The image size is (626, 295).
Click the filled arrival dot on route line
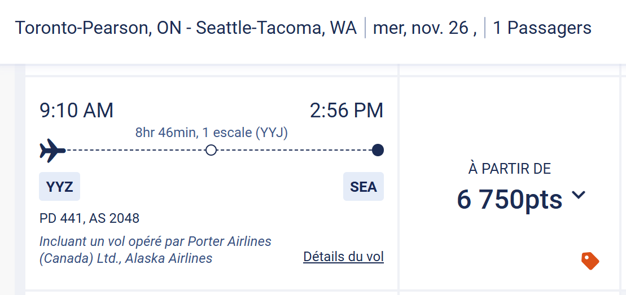click(x=378, y=150)
